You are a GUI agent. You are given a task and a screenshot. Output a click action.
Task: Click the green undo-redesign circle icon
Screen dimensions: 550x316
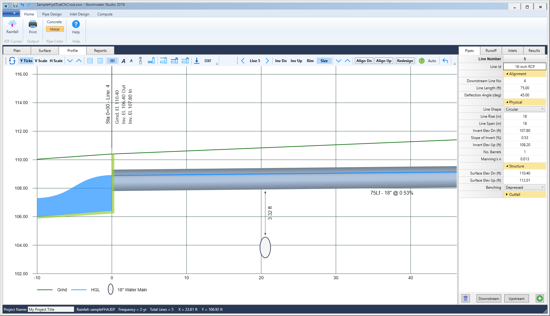click(x=421, y=61)
